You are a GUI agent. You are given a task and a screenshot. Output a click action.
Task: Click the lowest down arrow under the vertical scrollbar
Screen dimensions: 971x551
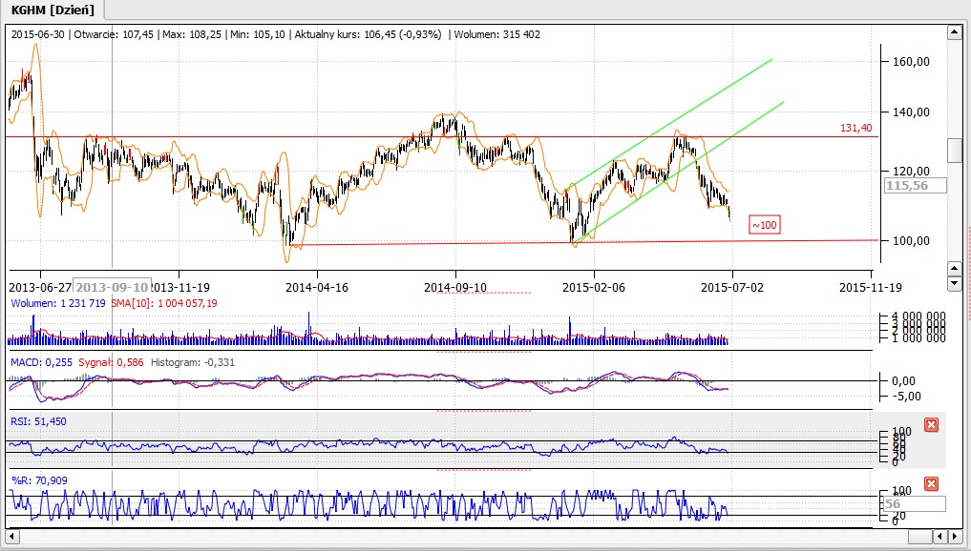coord(953,283)
